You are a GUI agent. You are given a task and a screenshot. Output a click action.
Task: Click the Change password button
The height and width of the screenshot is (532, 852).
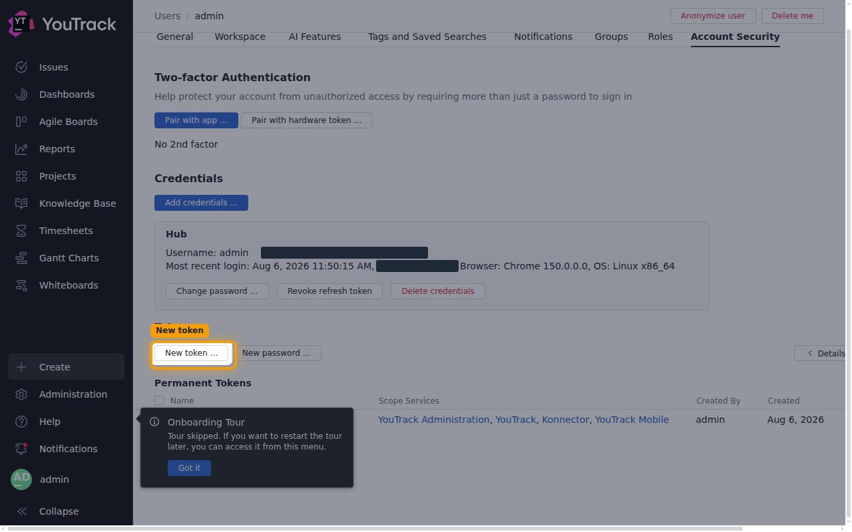[217, 291]
